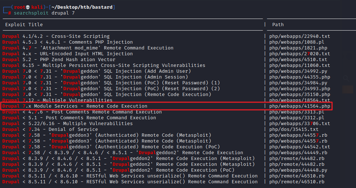This screenshot has width=356, height=188.
Task: Select path php/webapps/11060.txt
Action: click(x=299, y=65)
